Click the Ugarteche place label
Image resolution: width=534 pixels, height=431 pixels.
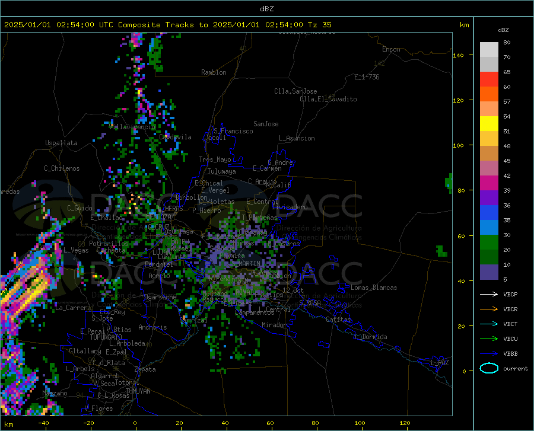(160, 297)
